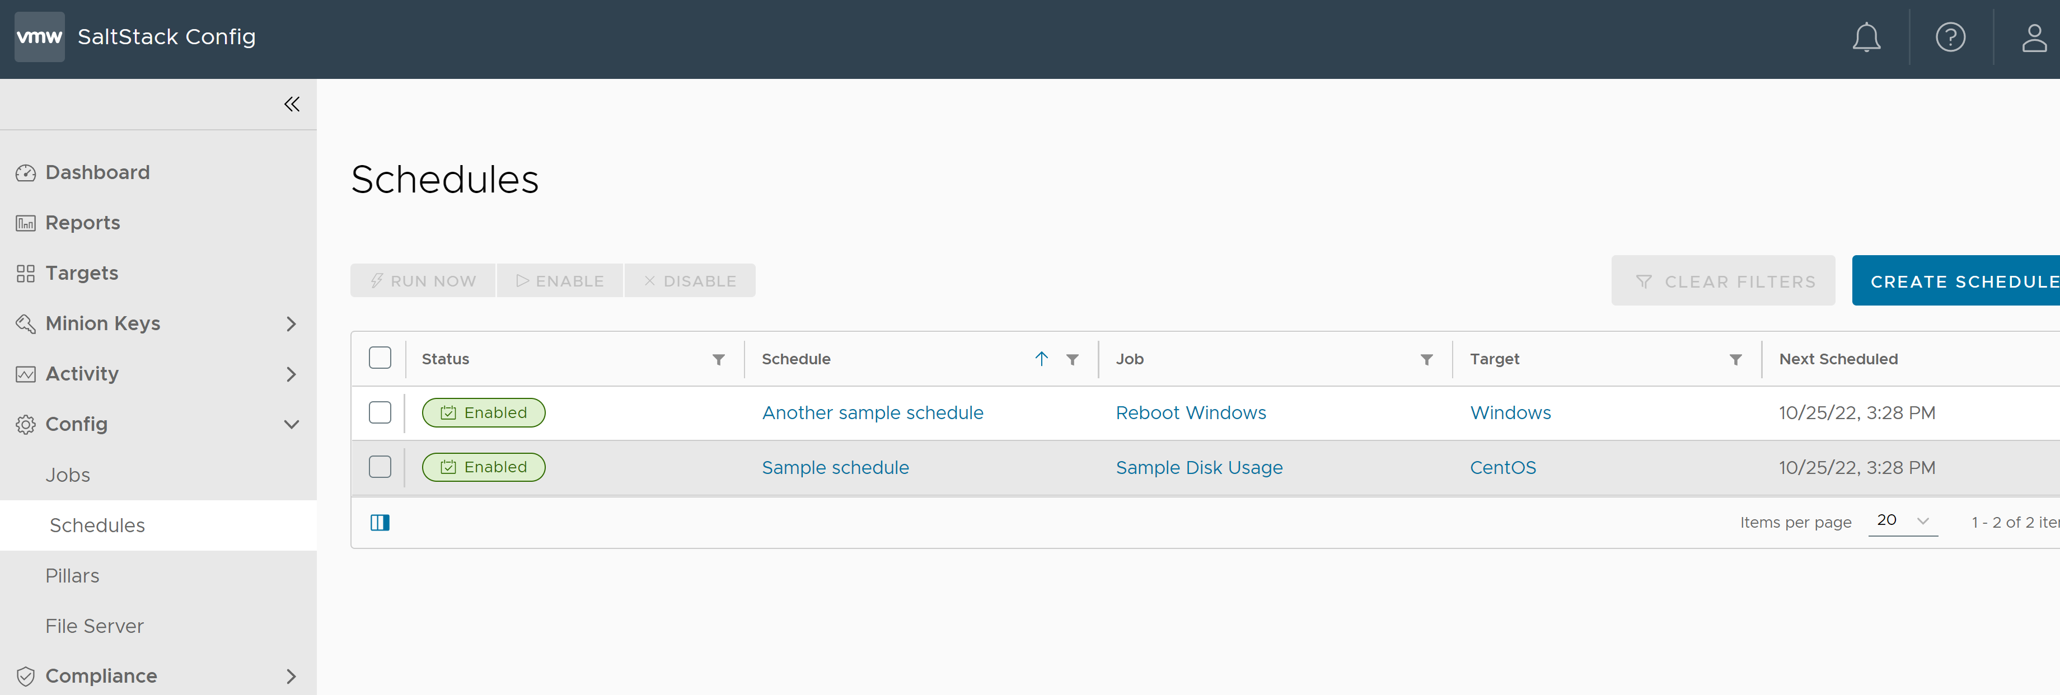Toggle checkbox for Sample schedule row
This screenshot has width=2060, height=695.
pos(380,466)
